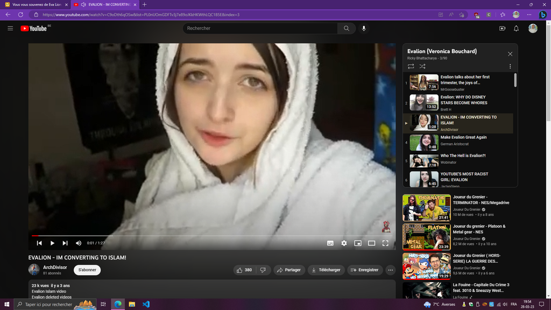Click the S'abonner subscribe button
551x310 pixels.
(87, 270)
